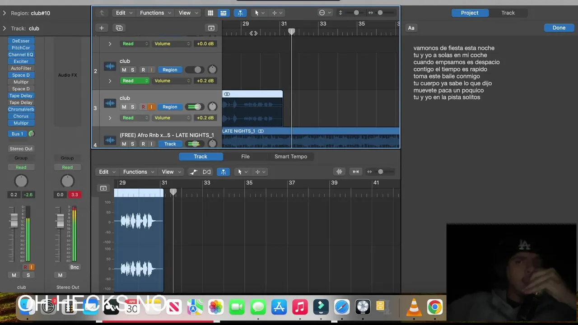Image resolution: width=578 pixels, height=325 pixels.
Task: Open the pointer tool menu in Tracks toolbar
Action: pos(259,13)
